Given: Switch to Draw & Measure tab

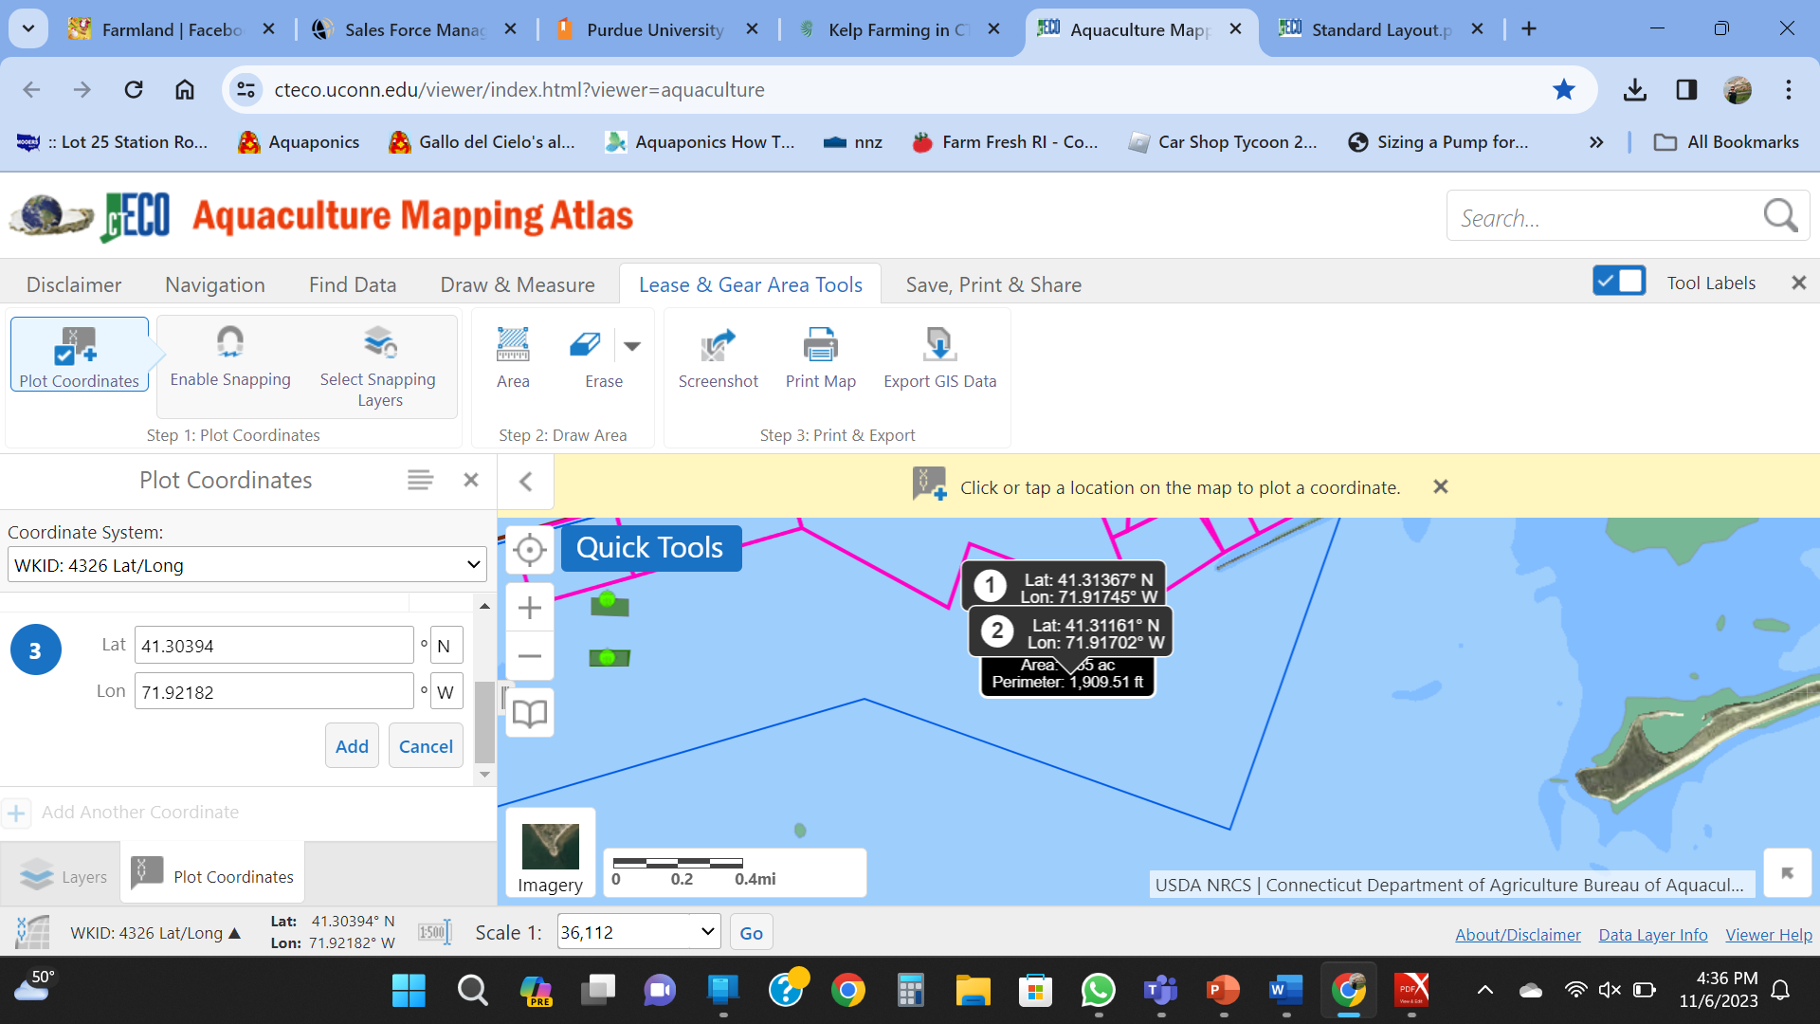Looking at the screenshot, I should [518, 284].
